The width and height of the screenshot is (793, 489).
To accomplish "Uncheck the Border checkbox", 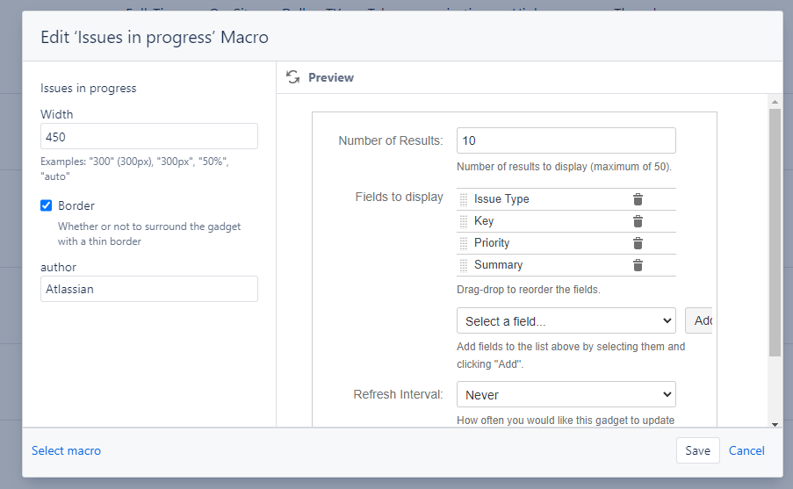I will click(46, 205).
